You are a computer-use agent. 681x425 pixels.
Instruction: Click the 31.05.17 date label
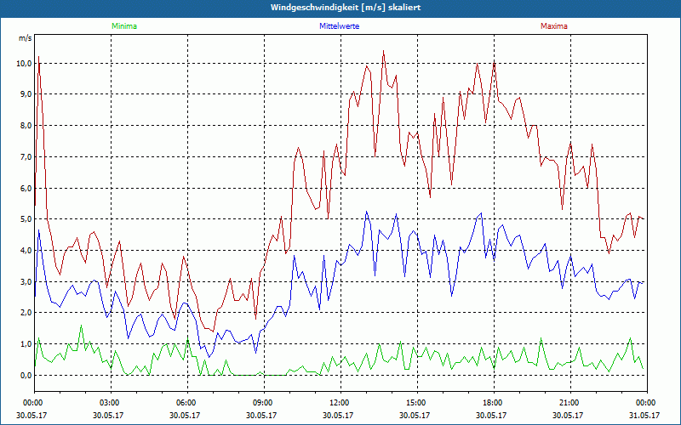click(644, 415)
